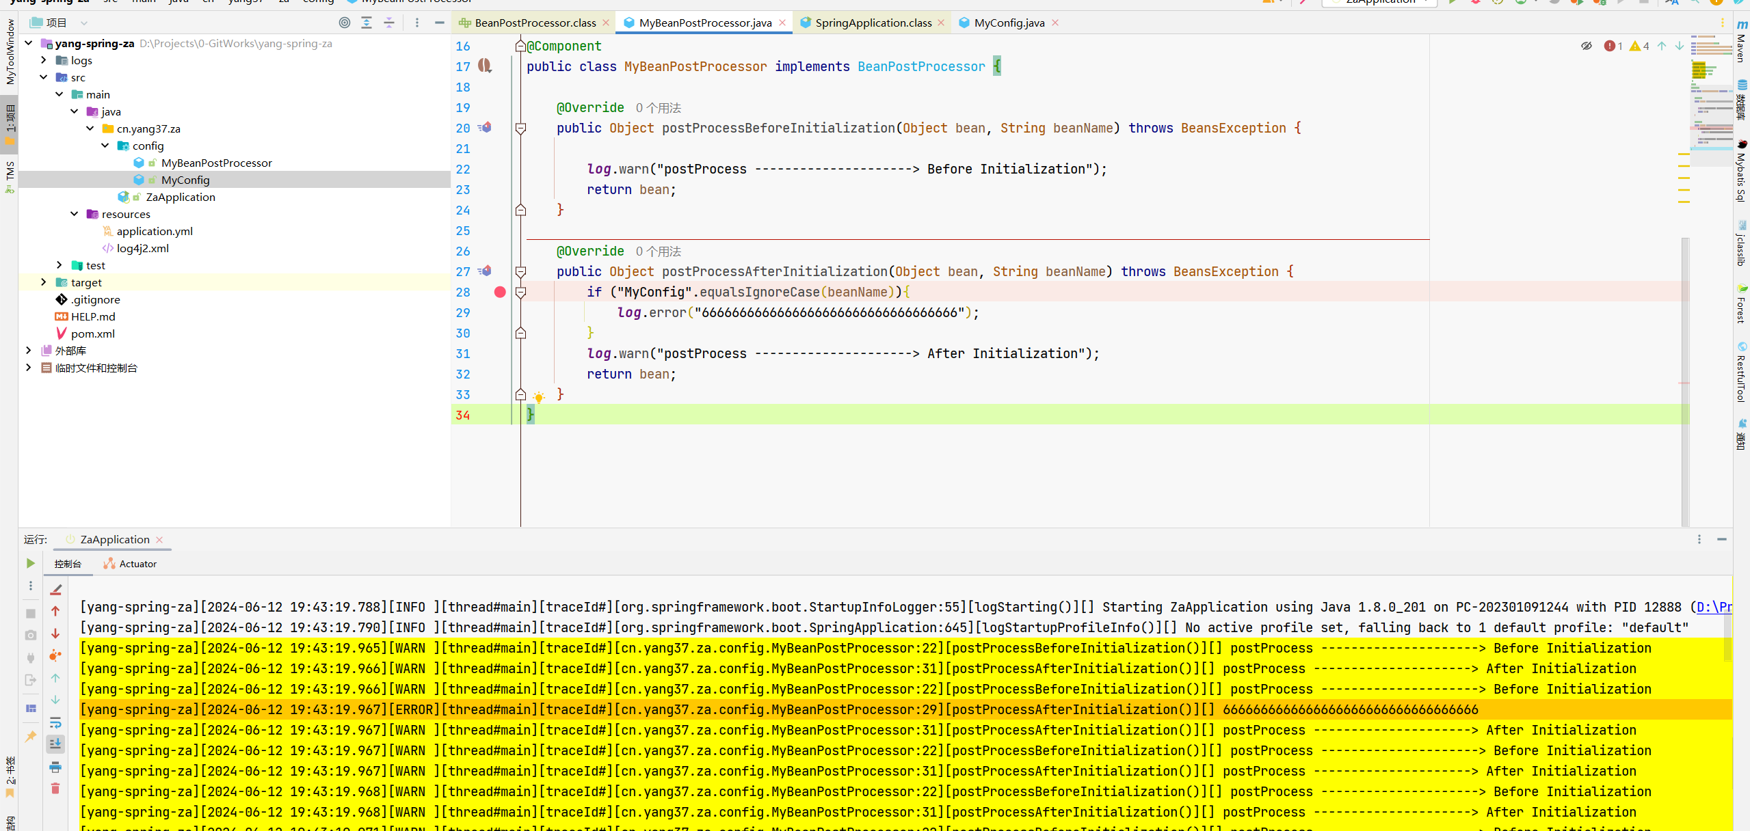Toggle soft-wrap in console
This screenshot has width=1750, height=831.
(x=55, y=722)
